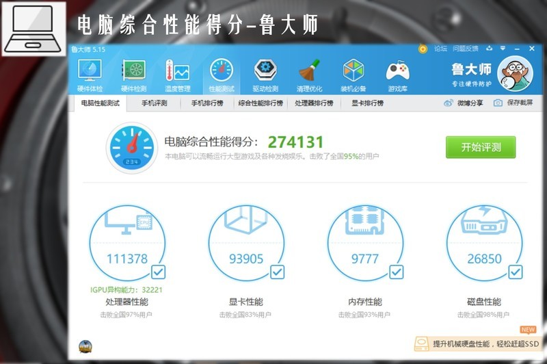
Task: Switch to the 电脑性能测试 tab
Action: click(100, 103)
